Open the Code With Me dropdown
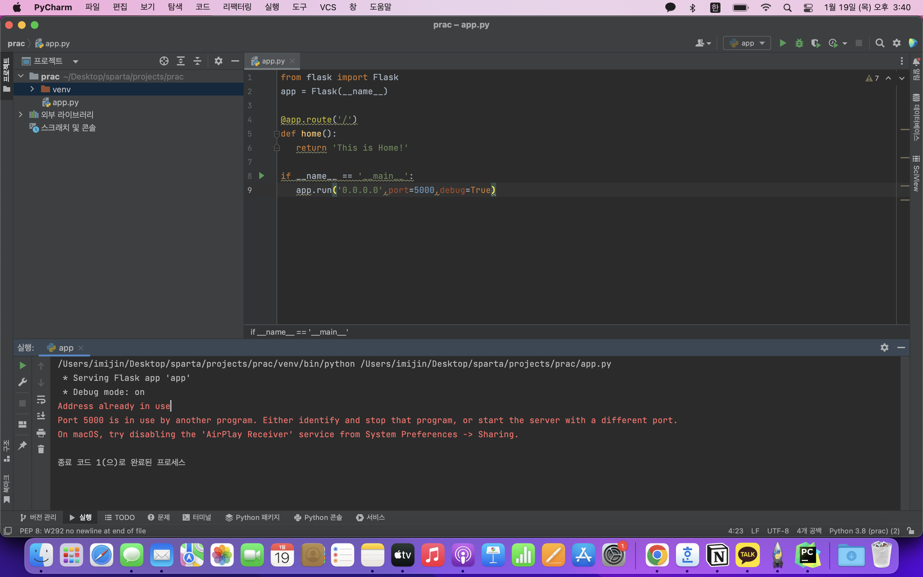 click(x=703, y=43)
